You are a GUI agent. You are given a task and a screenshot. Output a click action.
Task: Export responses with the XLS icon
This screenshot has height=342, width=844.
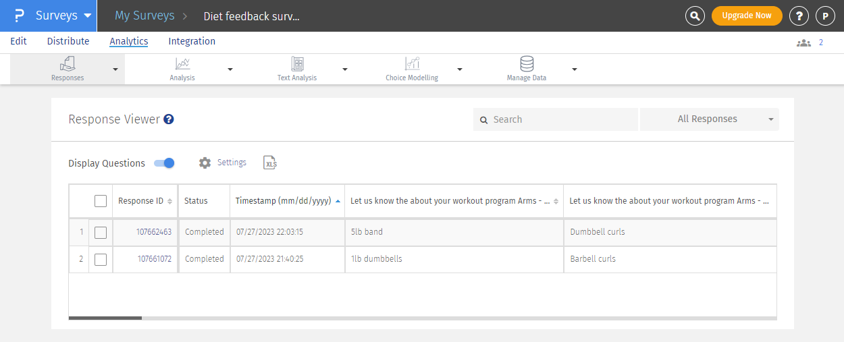click(270, 163)
